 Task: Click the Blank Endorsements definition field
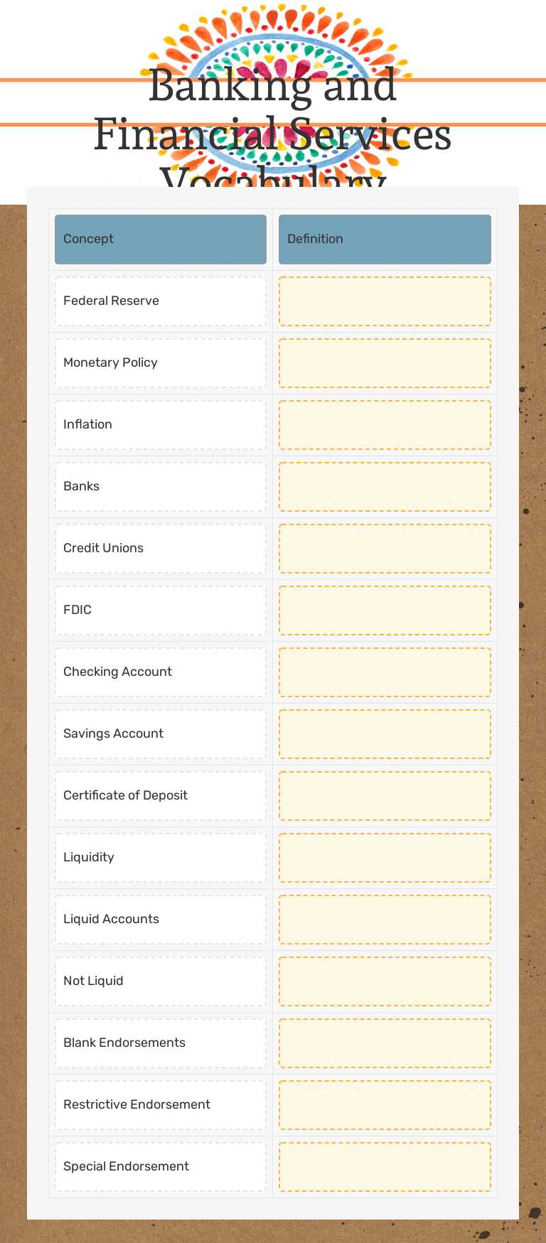point(385,1043)
